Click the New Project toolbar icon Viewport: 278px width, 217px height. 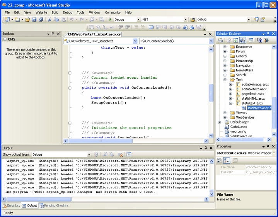point(7,19)
